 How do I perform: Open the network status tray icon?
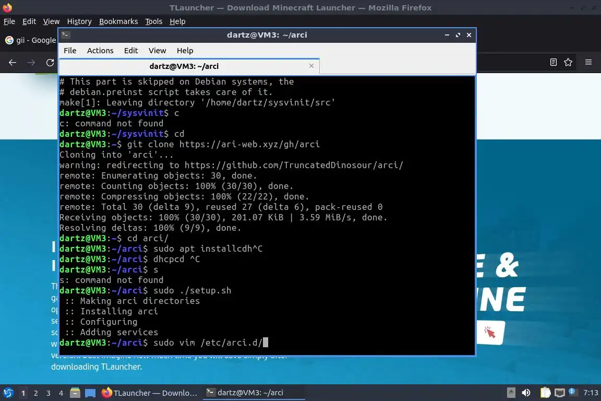pyautogui.click(x=560, y=393)
